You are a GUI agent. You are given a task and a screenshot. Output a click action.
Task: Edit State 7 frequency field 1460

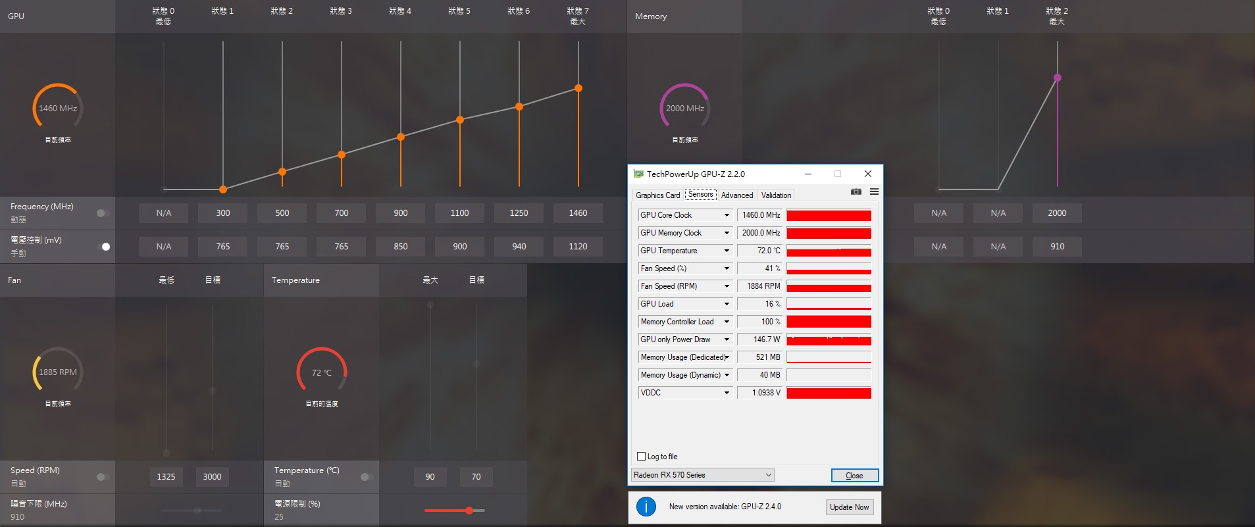click(578, 213)
